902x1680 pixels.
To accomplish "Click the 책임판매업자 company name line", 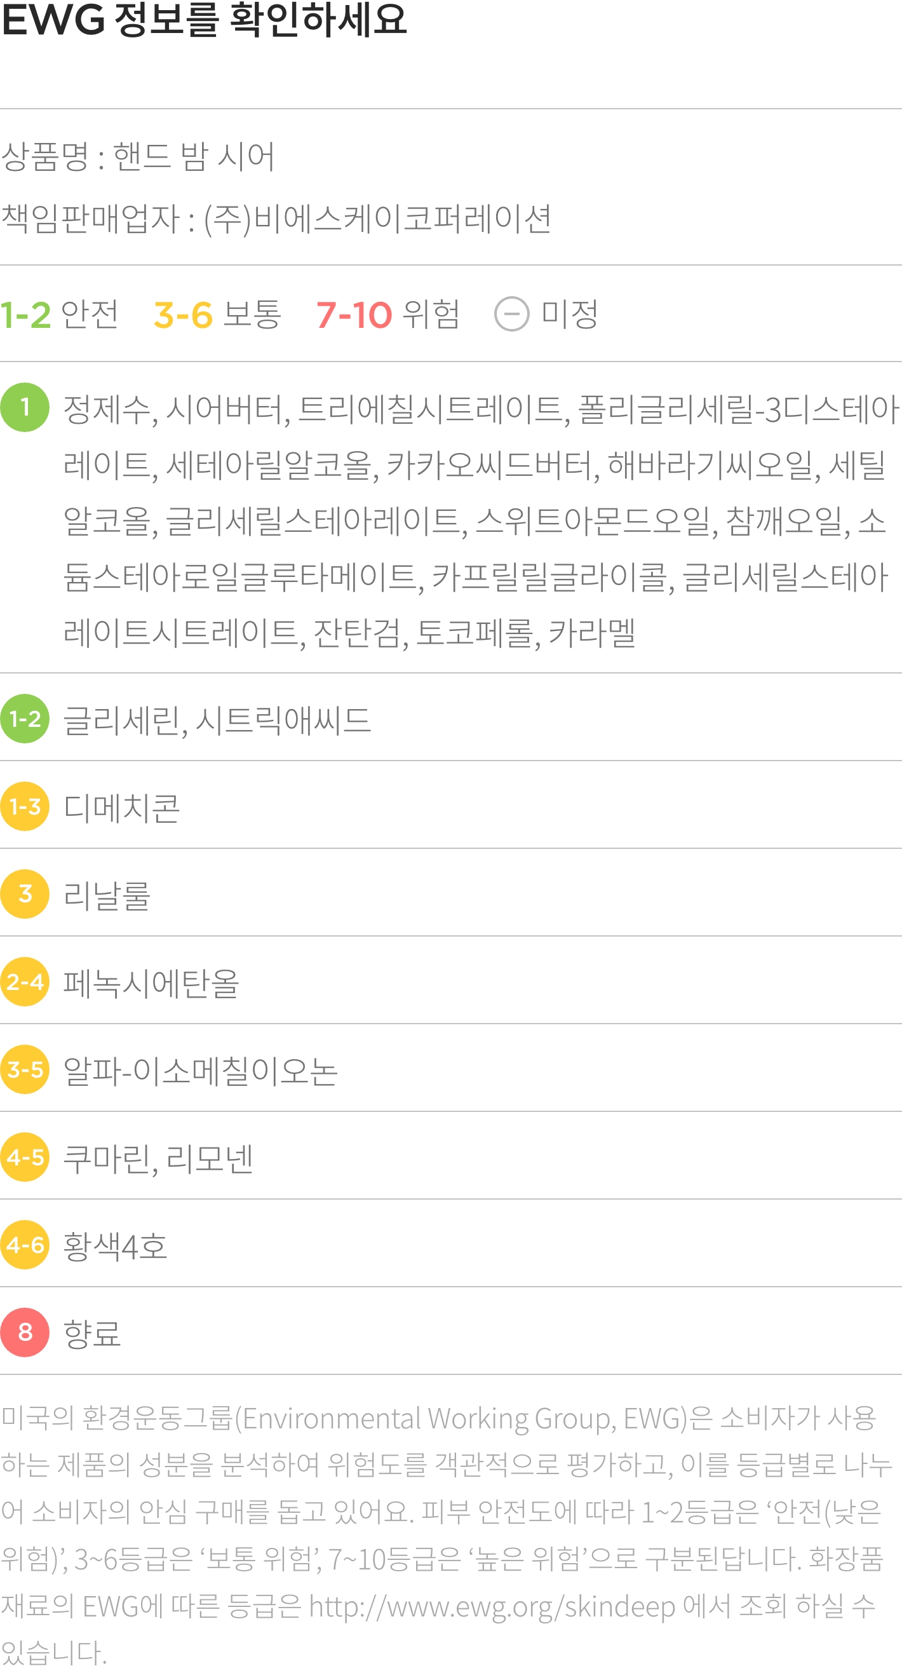I will pyautogui.click(x=276, y=218).
